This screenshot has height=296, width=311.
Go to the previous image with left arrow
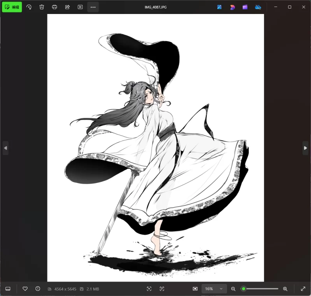click(x=5, y=148)
